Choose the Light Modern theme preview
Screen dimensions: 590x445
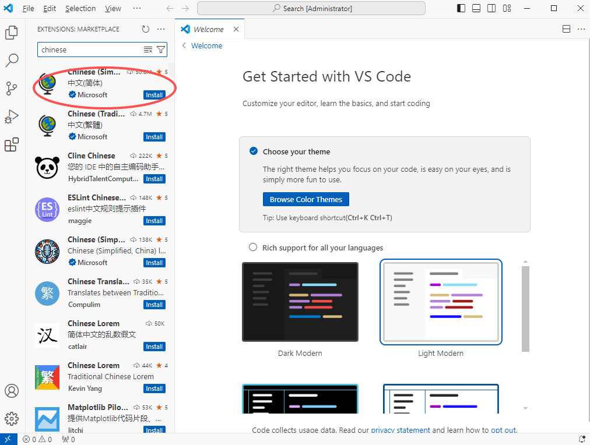point(441,302)
